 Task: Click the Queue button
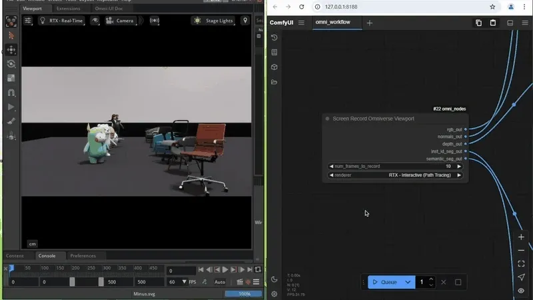pyautogui.click(x=384, y=282)
